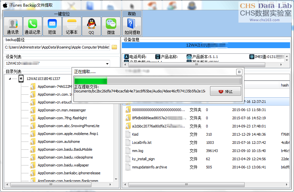Click the 电话号码 phone icon in device info

126,57
